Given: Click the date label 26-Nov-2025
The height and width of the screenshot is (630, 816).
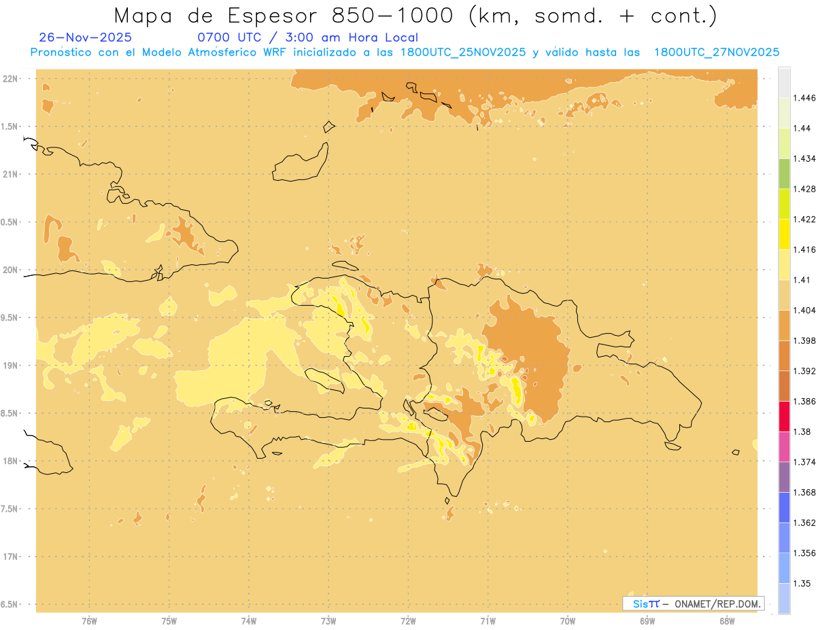Looking at the screenshot, I should 85,37.
